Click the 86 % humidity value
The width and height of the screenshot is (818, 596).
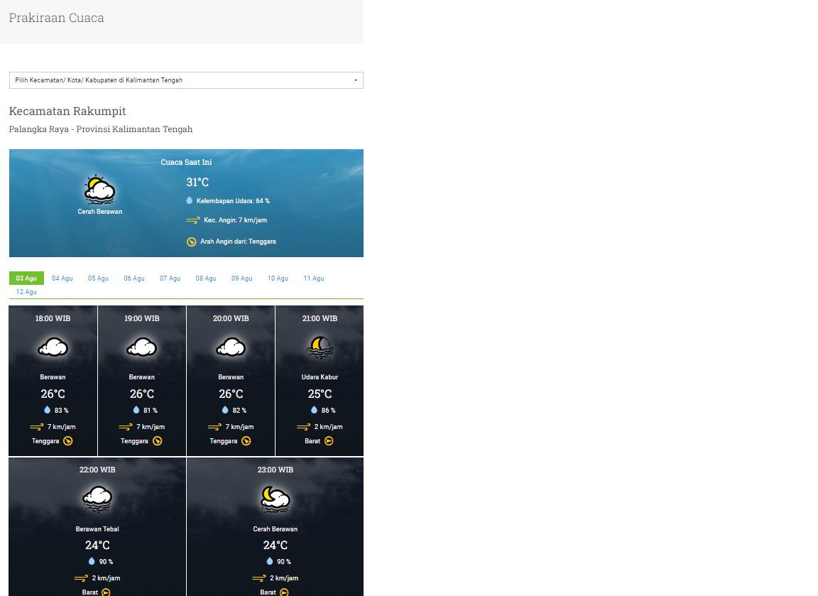[x=329, y=411]
